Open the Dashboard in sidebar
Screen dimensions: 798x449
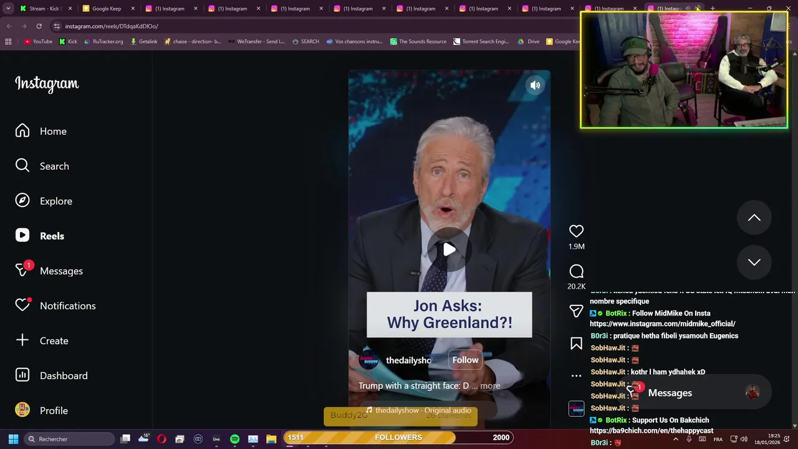[x=52, y=375]
